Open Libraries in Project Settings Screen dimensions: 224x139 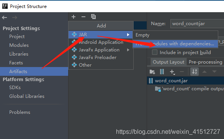(x=19, y=54)
